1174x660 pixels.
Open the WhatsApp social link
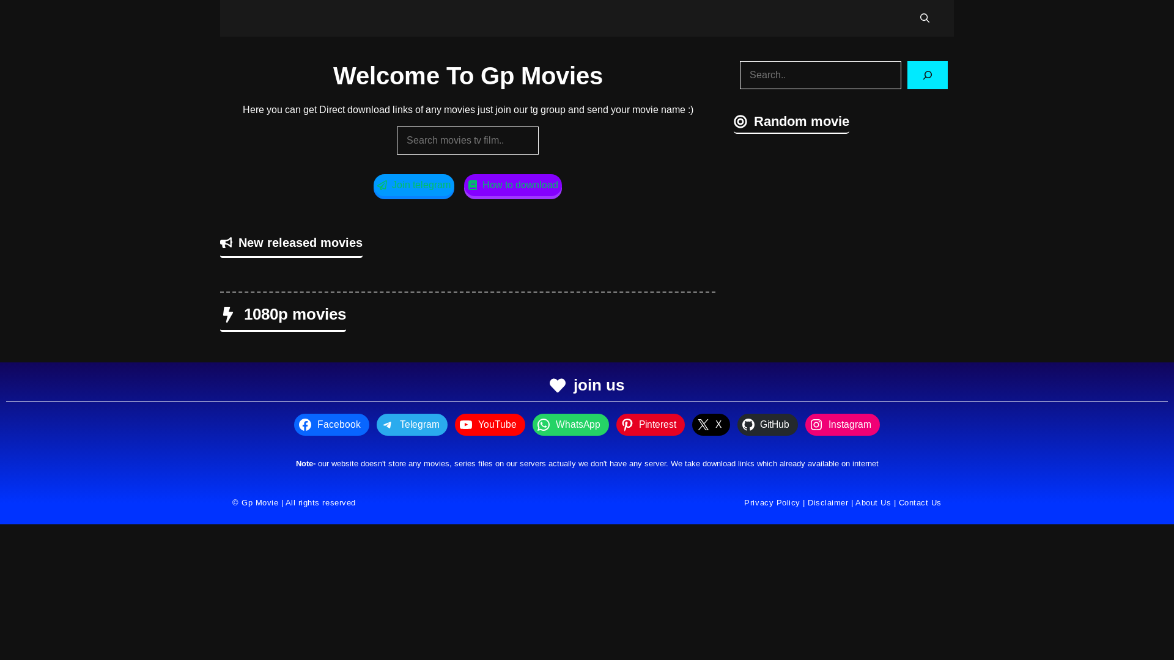(x=570, y=425)
